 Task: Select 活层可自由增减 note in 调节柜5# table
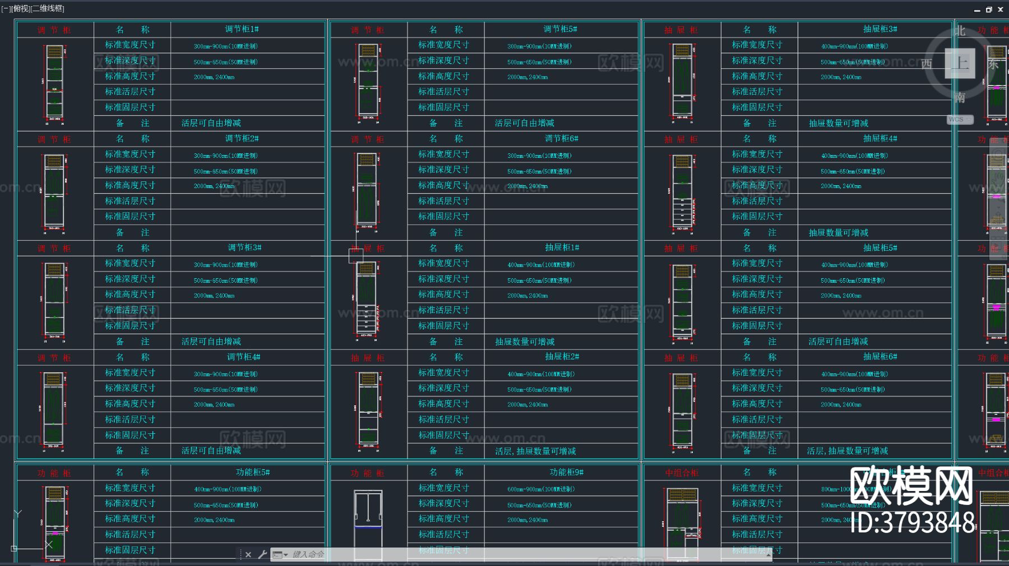point(525,123)
